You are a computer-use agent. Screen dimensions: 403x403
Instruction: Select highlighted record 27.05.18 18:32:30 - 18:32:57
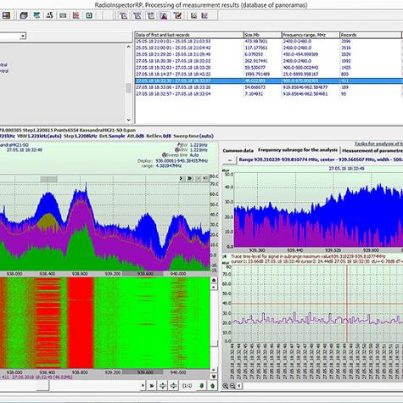pyautogui.click(x=268, y=81)
